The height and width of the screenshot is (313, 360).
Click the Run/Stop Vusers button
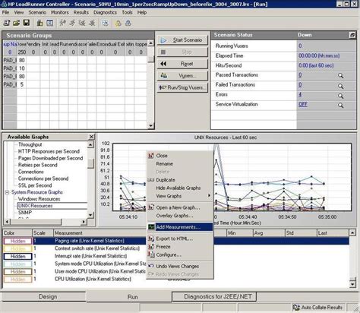tap(182, 87)
